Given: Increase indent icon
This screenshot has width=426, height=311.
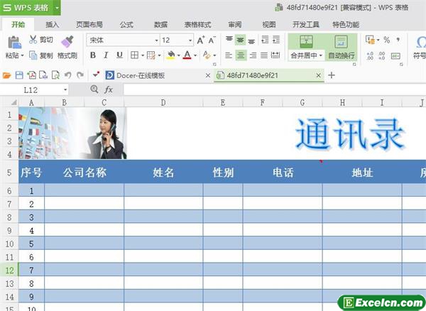Looking at the screenshot, I should (276, 40).
